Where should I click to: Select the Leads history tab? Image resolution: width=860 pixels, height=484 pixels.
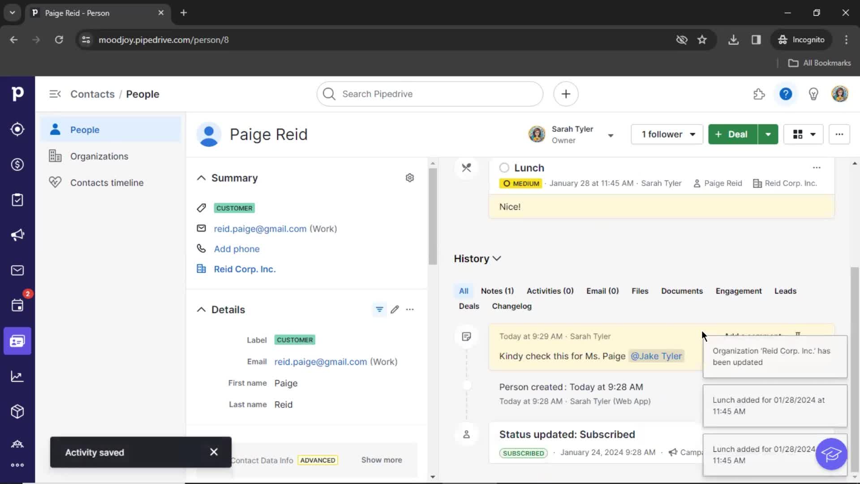(x=785, y=291)
